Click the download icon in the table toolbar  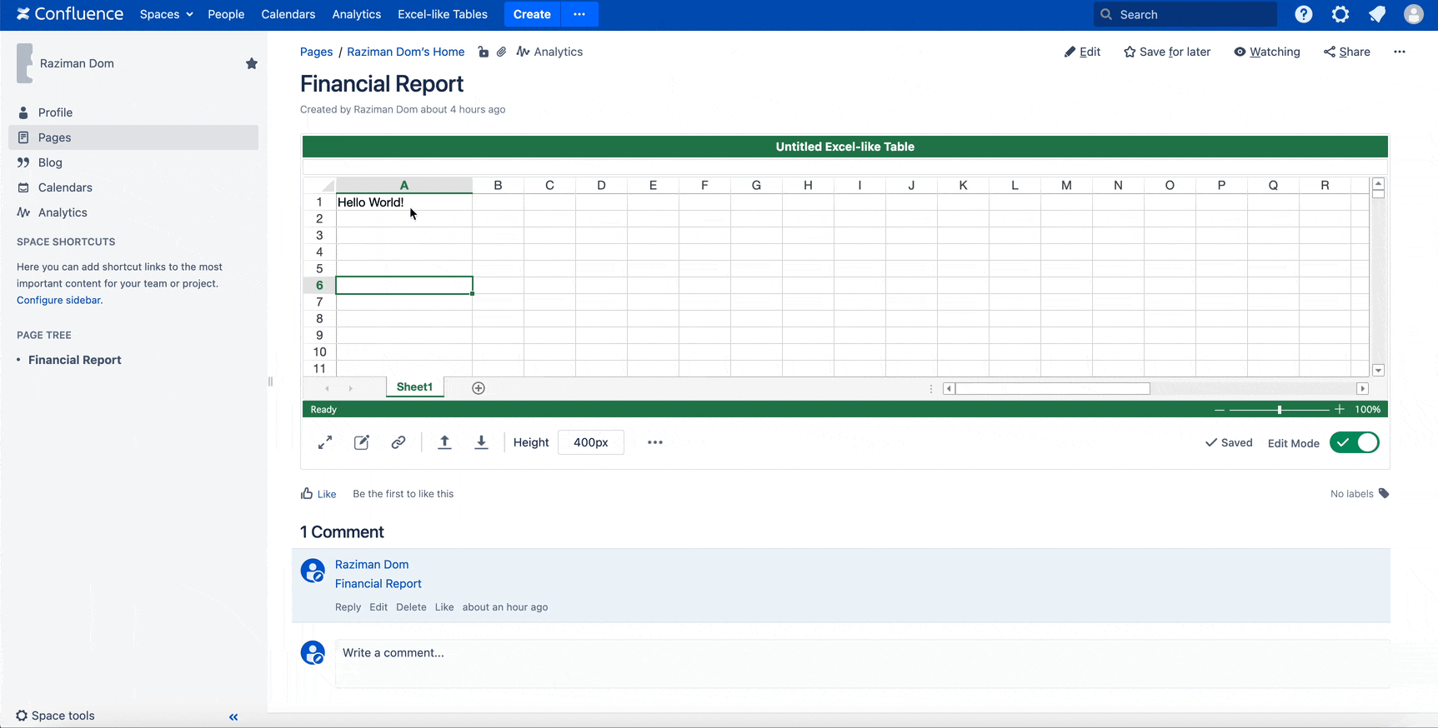coord(481,442)
